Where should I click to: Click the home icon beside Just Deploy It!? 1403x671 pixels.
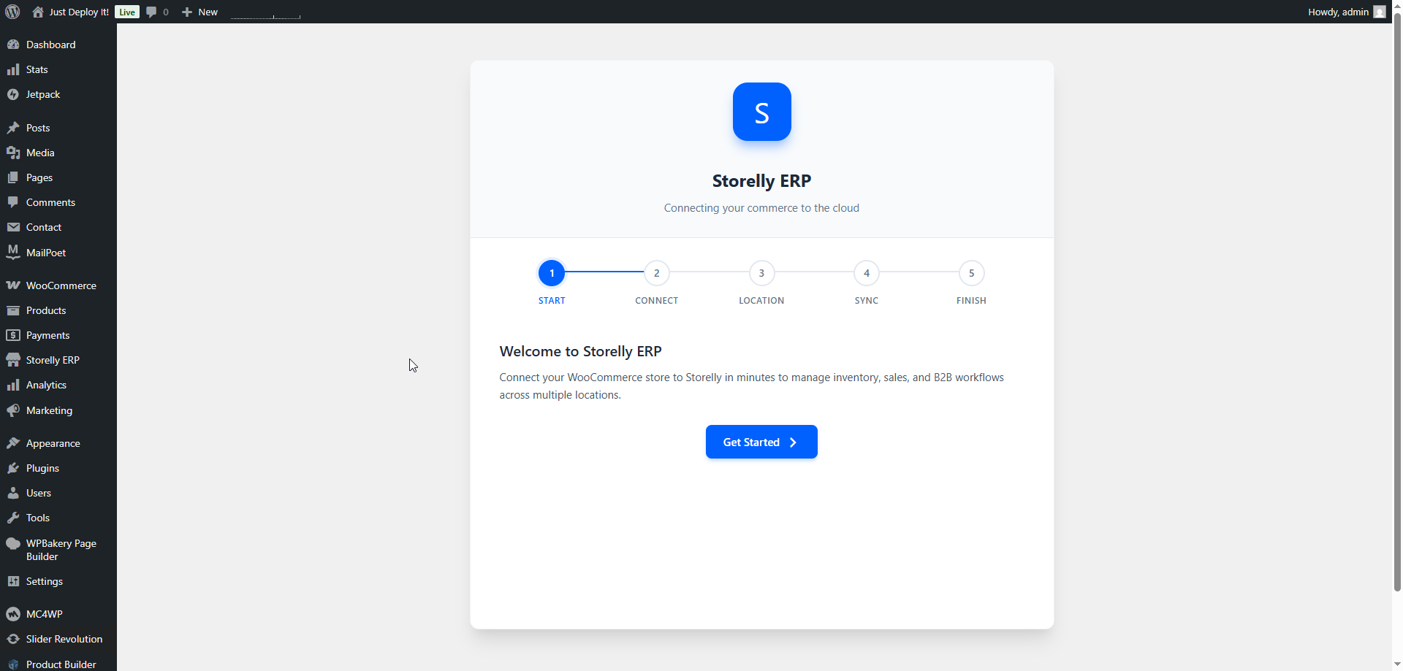[x=38, y=12]
